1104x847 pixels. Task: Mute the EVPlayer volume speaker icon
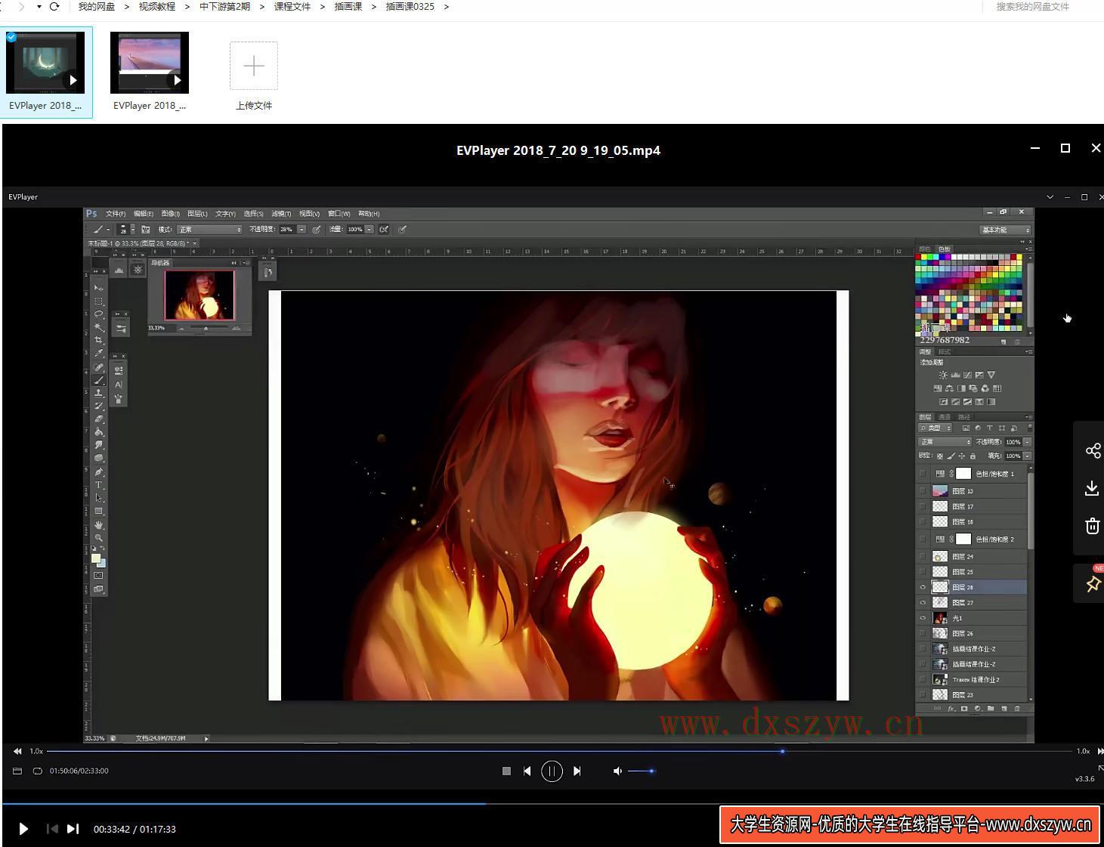tap(617, 771)
